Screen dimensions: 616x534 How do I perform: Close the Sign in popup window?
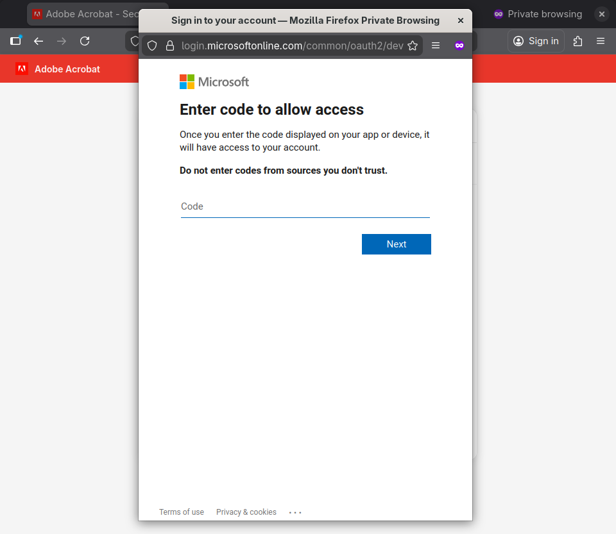[x=460, y=21]
